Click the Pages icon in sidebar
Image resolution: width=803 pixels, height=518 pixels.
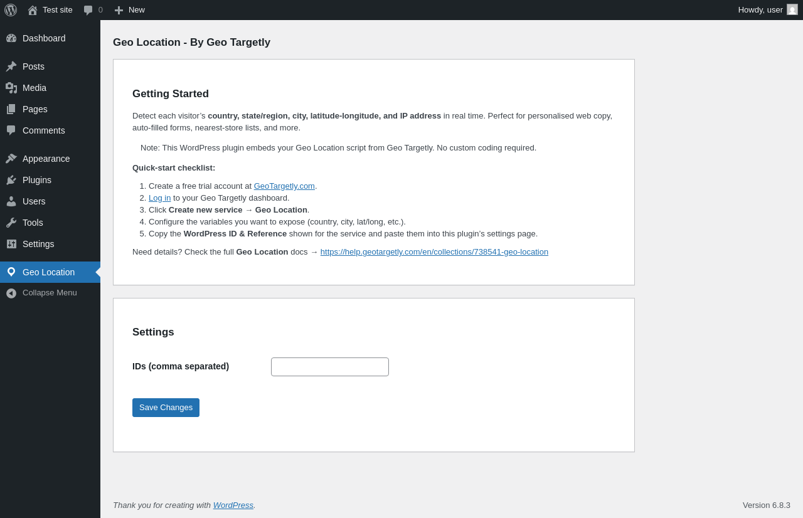[11, 109]
